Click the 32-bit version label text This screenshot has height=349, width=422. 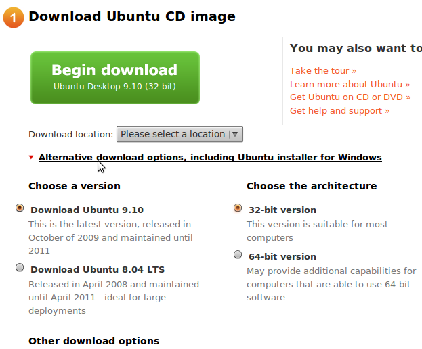click(282, 210)
